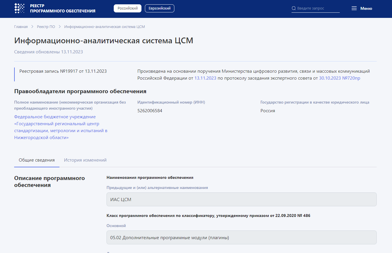Switch to История изменений tab

coord(85,160)
